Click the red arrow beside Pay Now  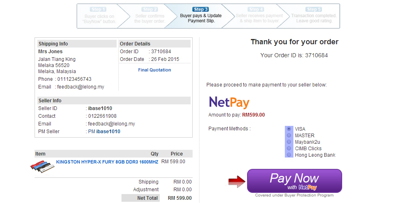tap(237, 181)
